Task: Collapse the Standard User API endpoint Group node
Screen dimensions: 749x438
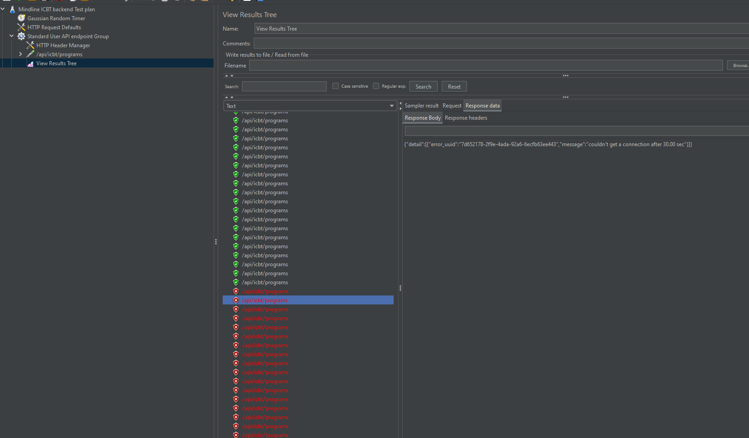Action: pyautogui.click(x=12, y=36)
